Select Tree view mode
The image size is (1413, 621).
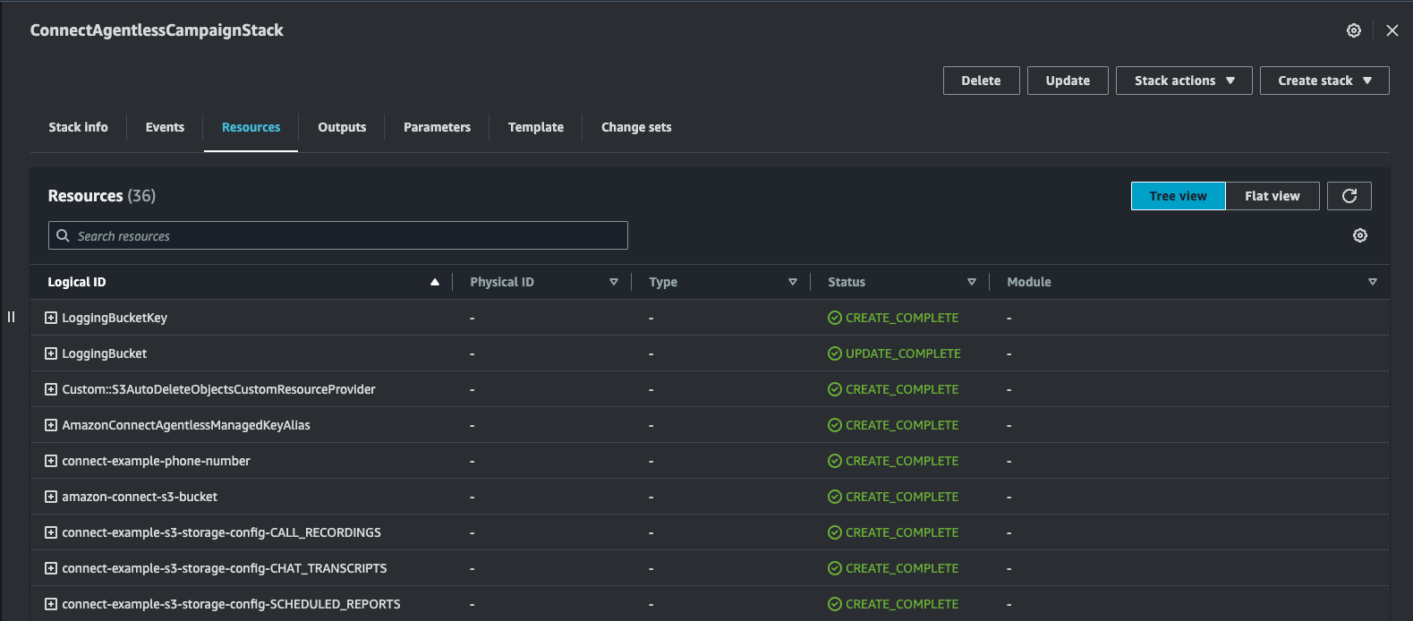tap(1178, 196)
